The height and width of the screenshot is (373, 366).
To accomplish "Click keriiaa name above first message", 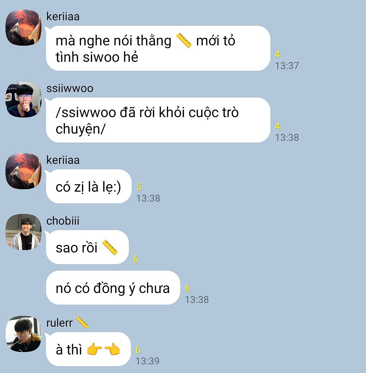I will pos(63,16).
